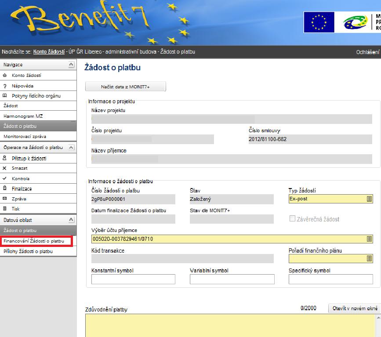Open Konto žádostí in the navigation
Image resolution: width=381 pixels, height=337 pixels.
click(38, 75)
